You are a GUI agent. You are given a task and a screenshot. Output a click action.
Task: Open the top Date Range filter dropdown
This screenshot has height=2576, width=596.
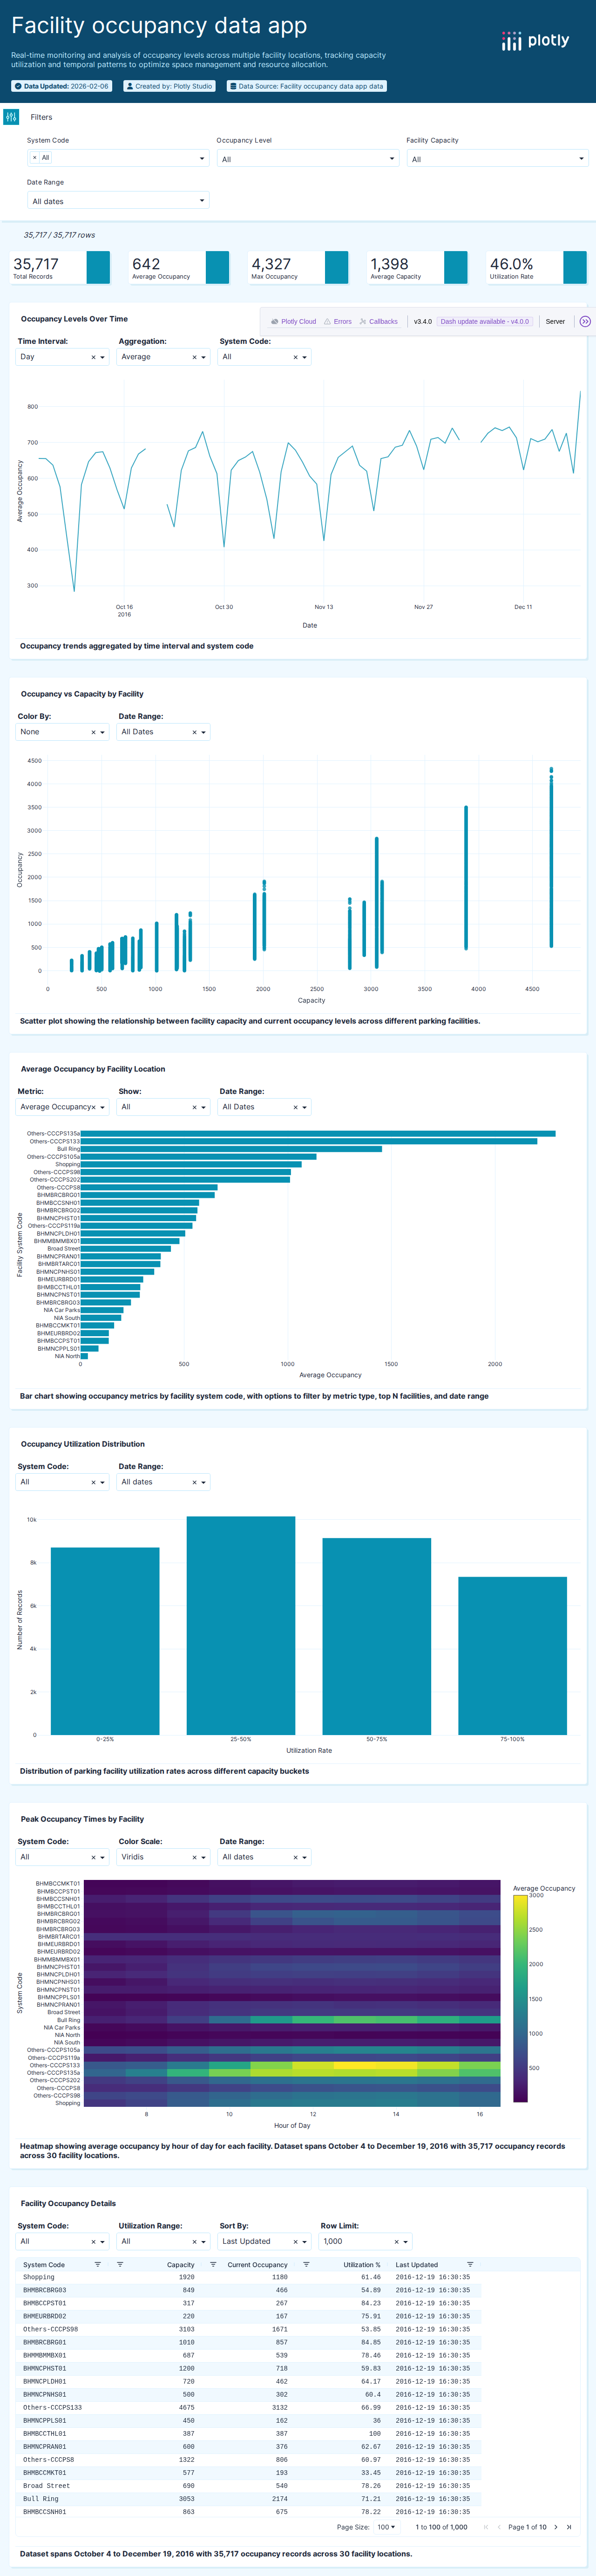point(118,201)
